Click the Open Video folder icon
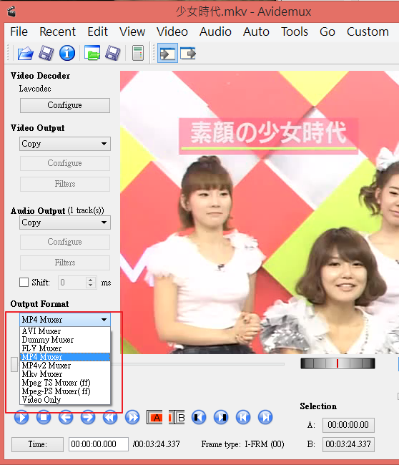Image resolution: width=399 pixels, height=465 pixels. [25, 54]
